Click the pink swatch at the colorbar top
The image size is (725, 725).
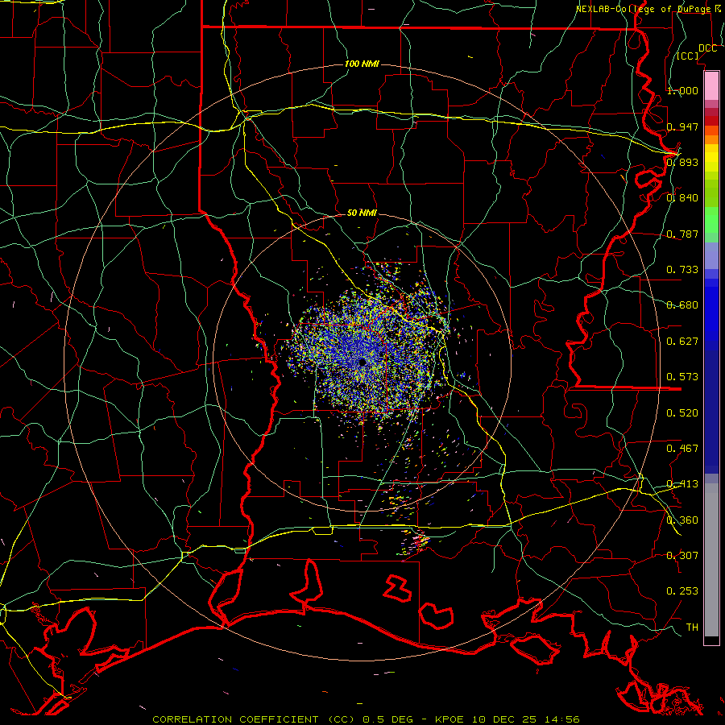(711, 85)
